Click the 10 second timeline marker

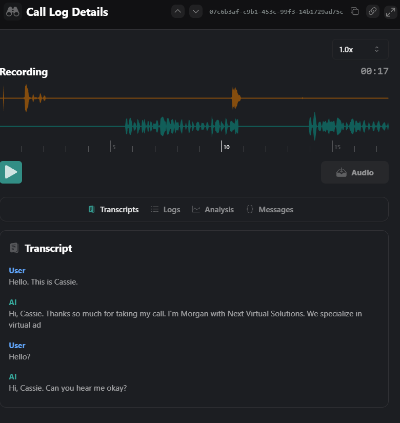[226, 147]
